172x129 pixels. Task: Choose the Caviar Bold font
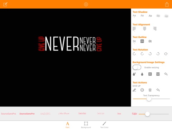point(82,114)
